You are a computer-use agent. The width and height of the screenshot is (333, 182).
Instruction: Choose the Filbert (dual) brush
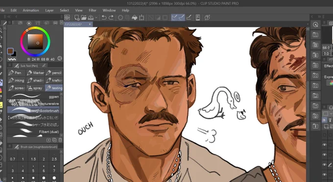[33, 132]
